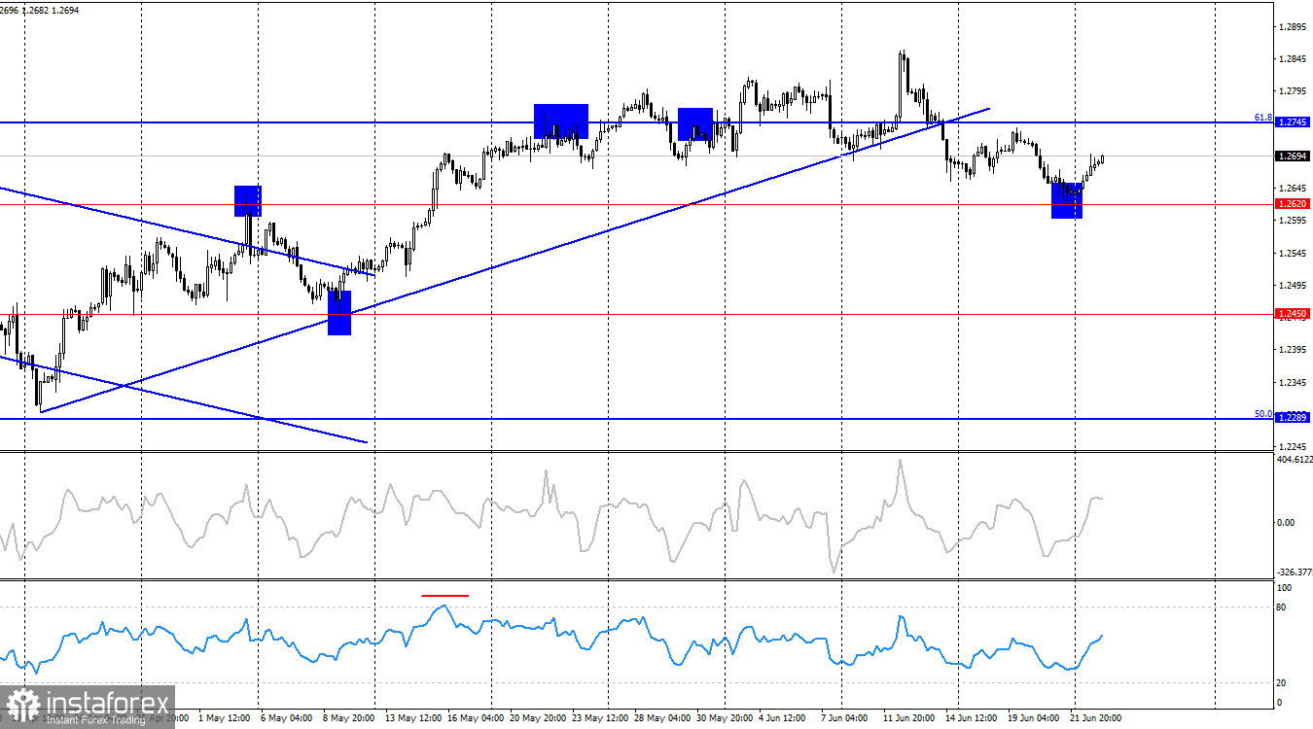The width and height of the screenshot is (1313, 729).
Task: Click the 16 May 04:00 time label
Action: 476,718
